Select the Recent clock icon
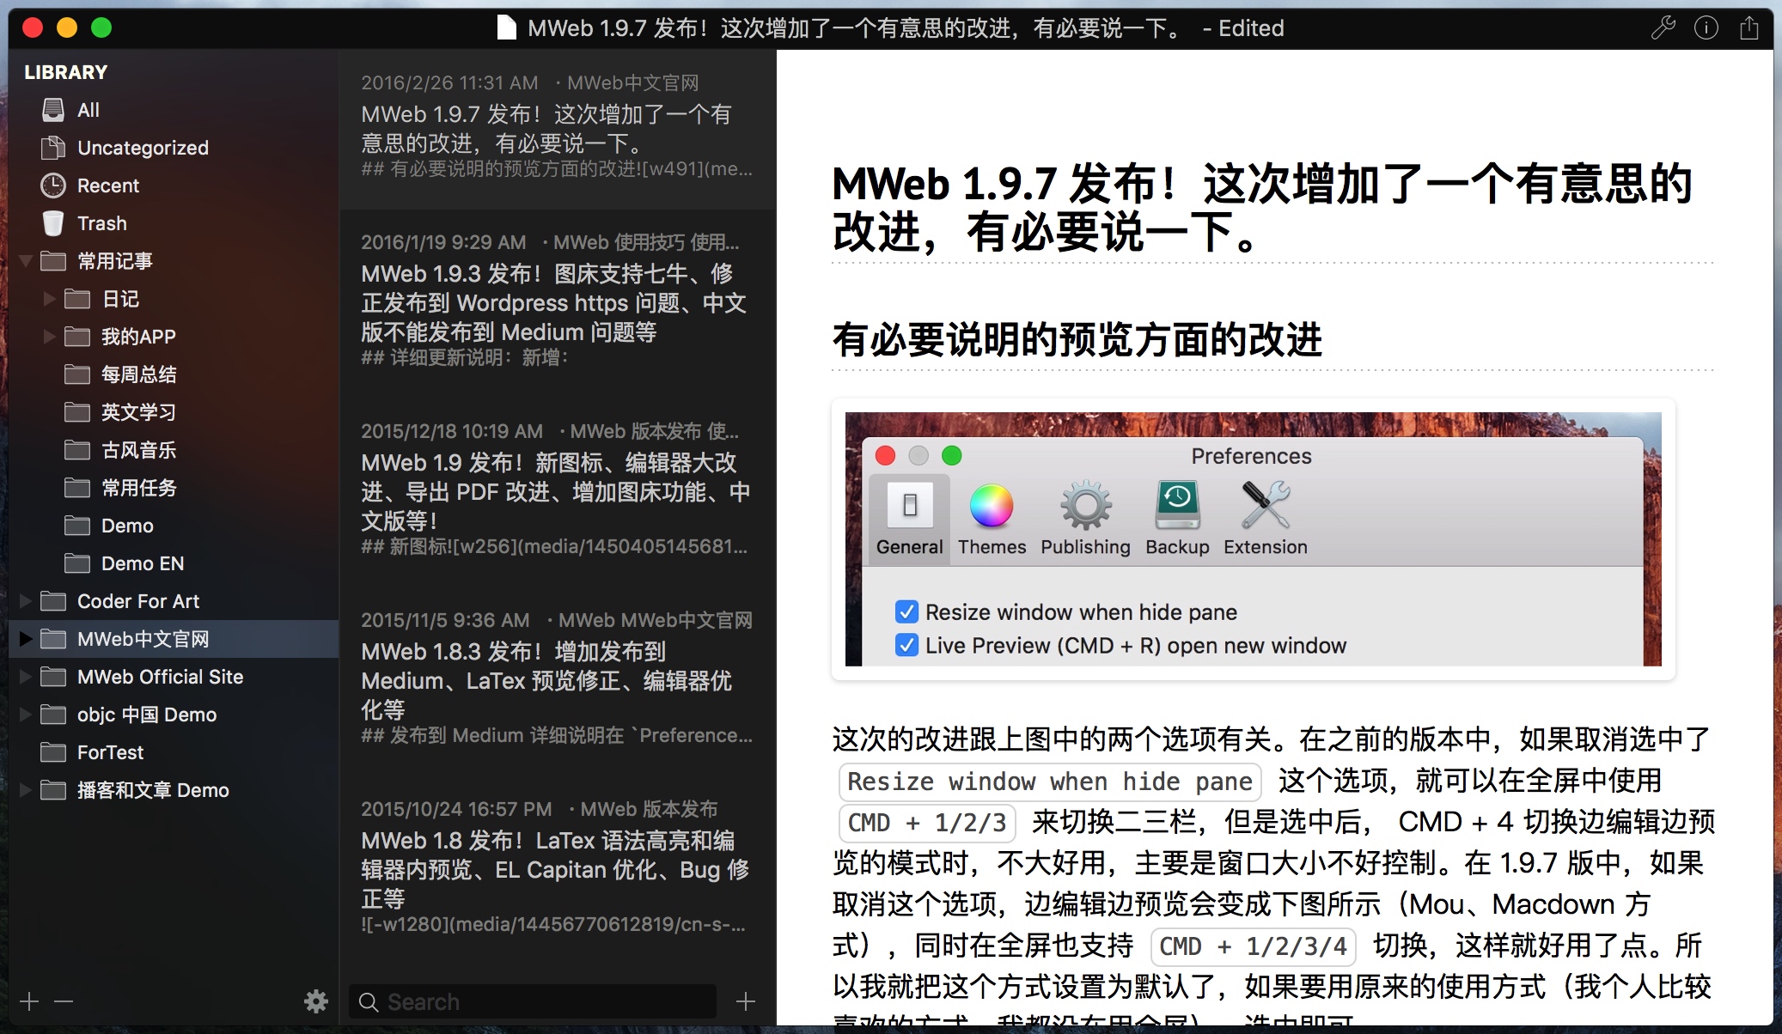1782x1034 pixels. pos(53,186)
